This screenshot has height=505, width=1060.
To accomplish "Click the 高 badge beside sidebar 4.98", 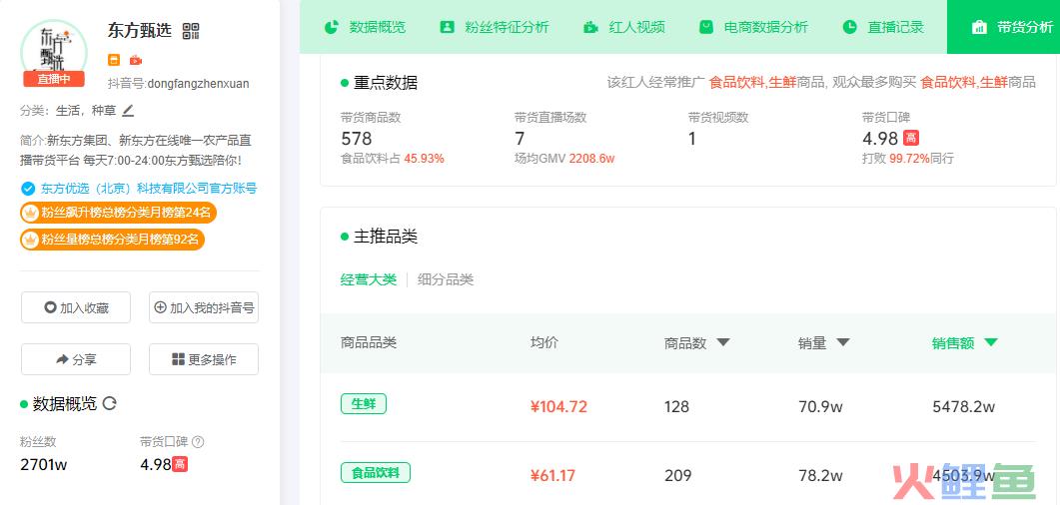I will coord(180,464).
